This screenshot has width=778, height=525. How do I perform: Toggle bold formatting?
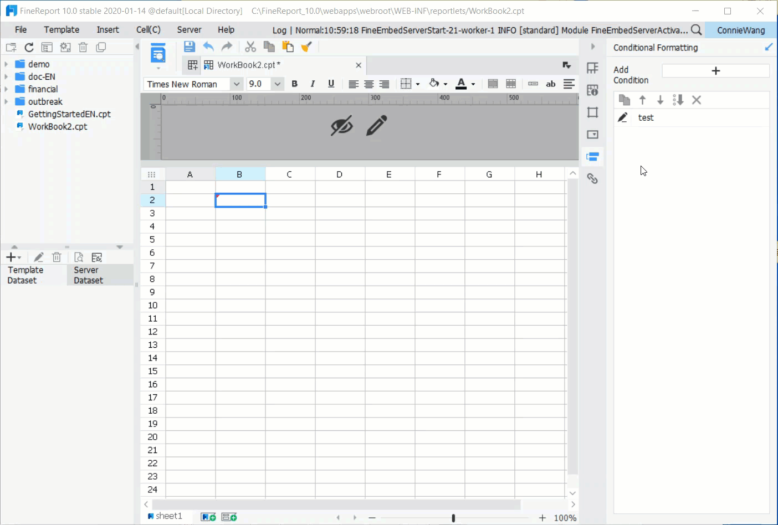pos(294,84)
